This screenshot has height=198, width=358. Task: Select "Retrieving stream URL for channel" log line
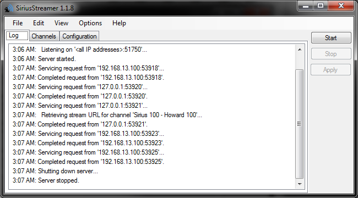pyautogui.click(x=107, y=115)
